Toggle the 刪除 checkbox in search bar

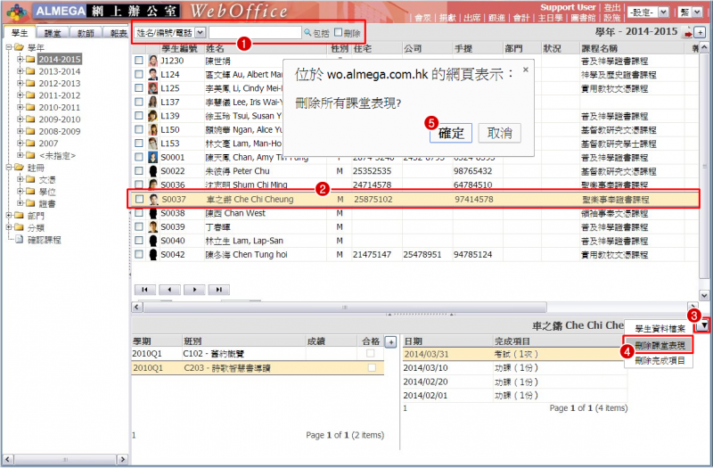point(339,32)
